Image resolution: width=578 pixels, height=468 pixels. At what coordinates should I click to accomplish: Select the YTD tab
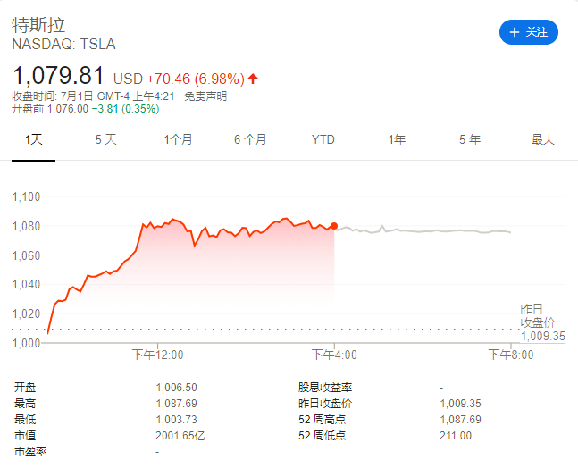323,139
